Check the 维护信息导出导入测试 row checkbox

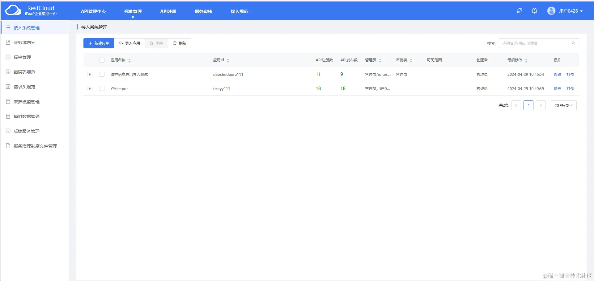102,74
